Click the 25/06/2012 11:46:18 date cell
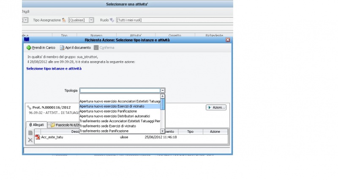 coord(161,137)
